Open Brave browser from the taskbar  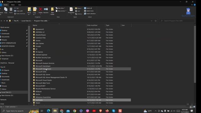point(100,111)
